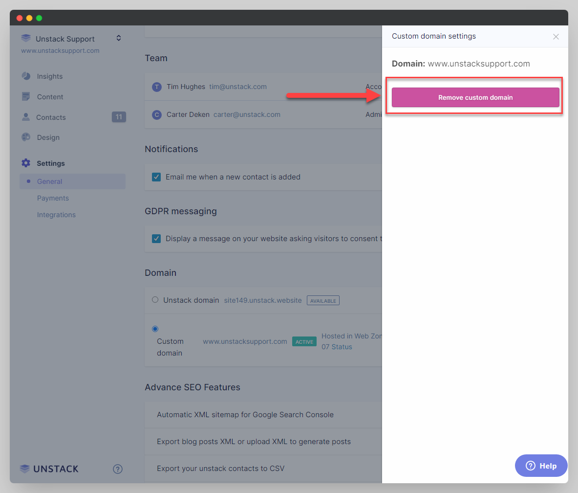Screen dimensions: 578x493
Task: Select the Insights icon in sidebar
Action: pos(26,76)
